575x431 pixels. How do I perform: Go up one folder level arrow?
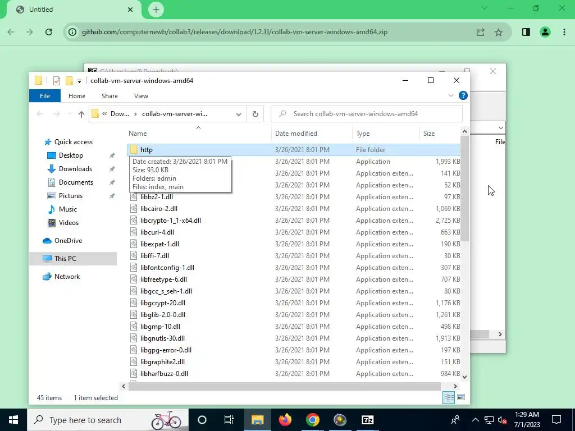tap(81, 114)
